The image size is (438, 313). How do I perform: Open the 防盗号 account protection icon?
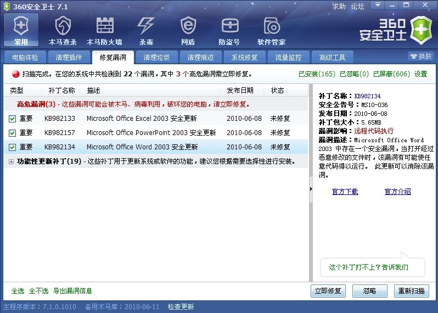229,30
